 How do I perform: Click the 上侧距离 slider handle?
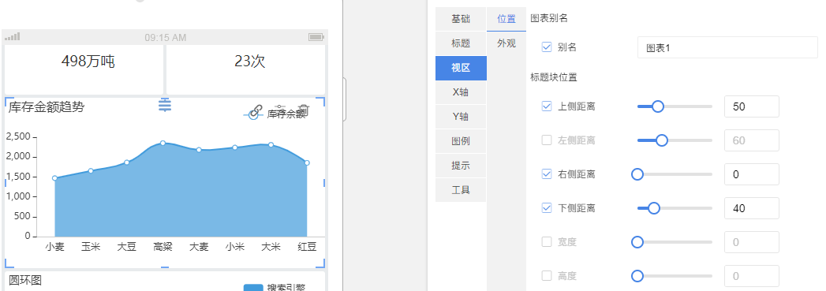tap(657, 106)
